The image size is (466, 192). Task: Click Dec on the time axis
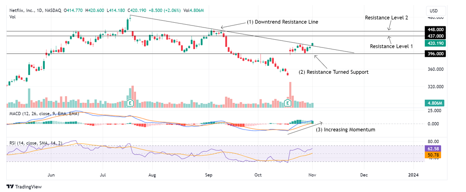coord(364,175)
